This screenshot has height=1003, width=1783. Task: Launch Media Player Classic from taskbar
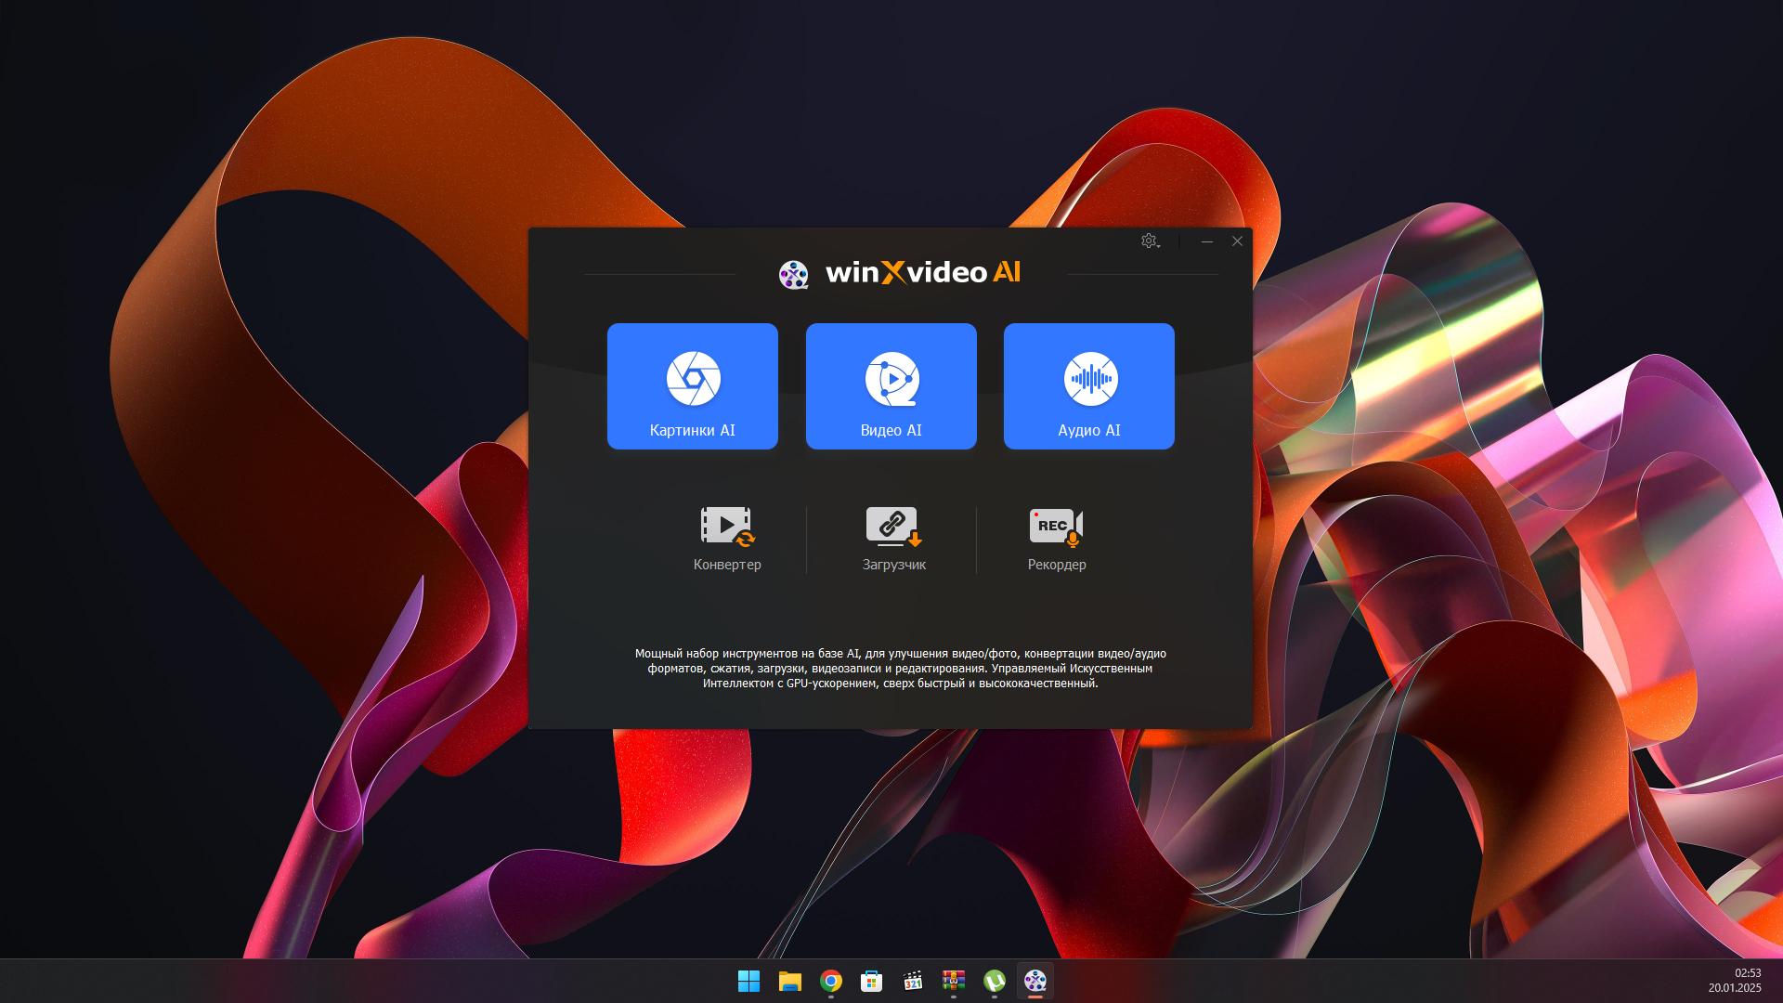913,981
